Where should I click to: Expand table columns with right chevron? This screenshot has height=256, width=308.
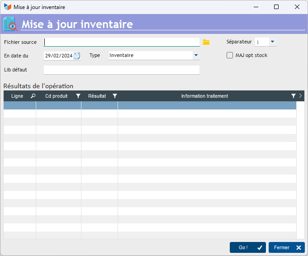point(300,96)
